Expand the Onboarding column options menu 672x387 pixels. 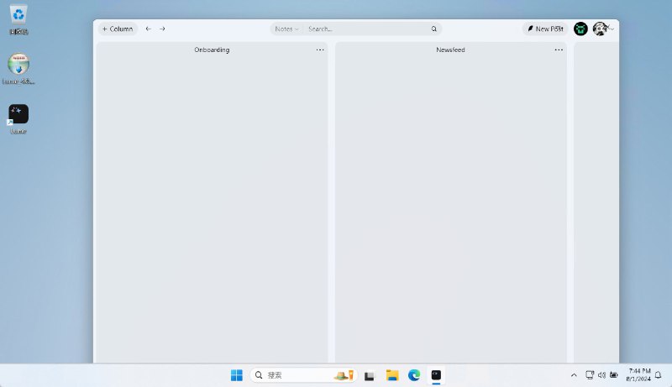point(320,50)
